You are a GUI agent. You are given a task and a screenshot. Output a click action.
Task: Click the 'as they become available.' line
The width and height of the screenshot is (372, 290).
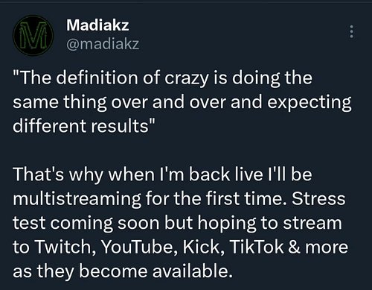[x=123, y=271]
